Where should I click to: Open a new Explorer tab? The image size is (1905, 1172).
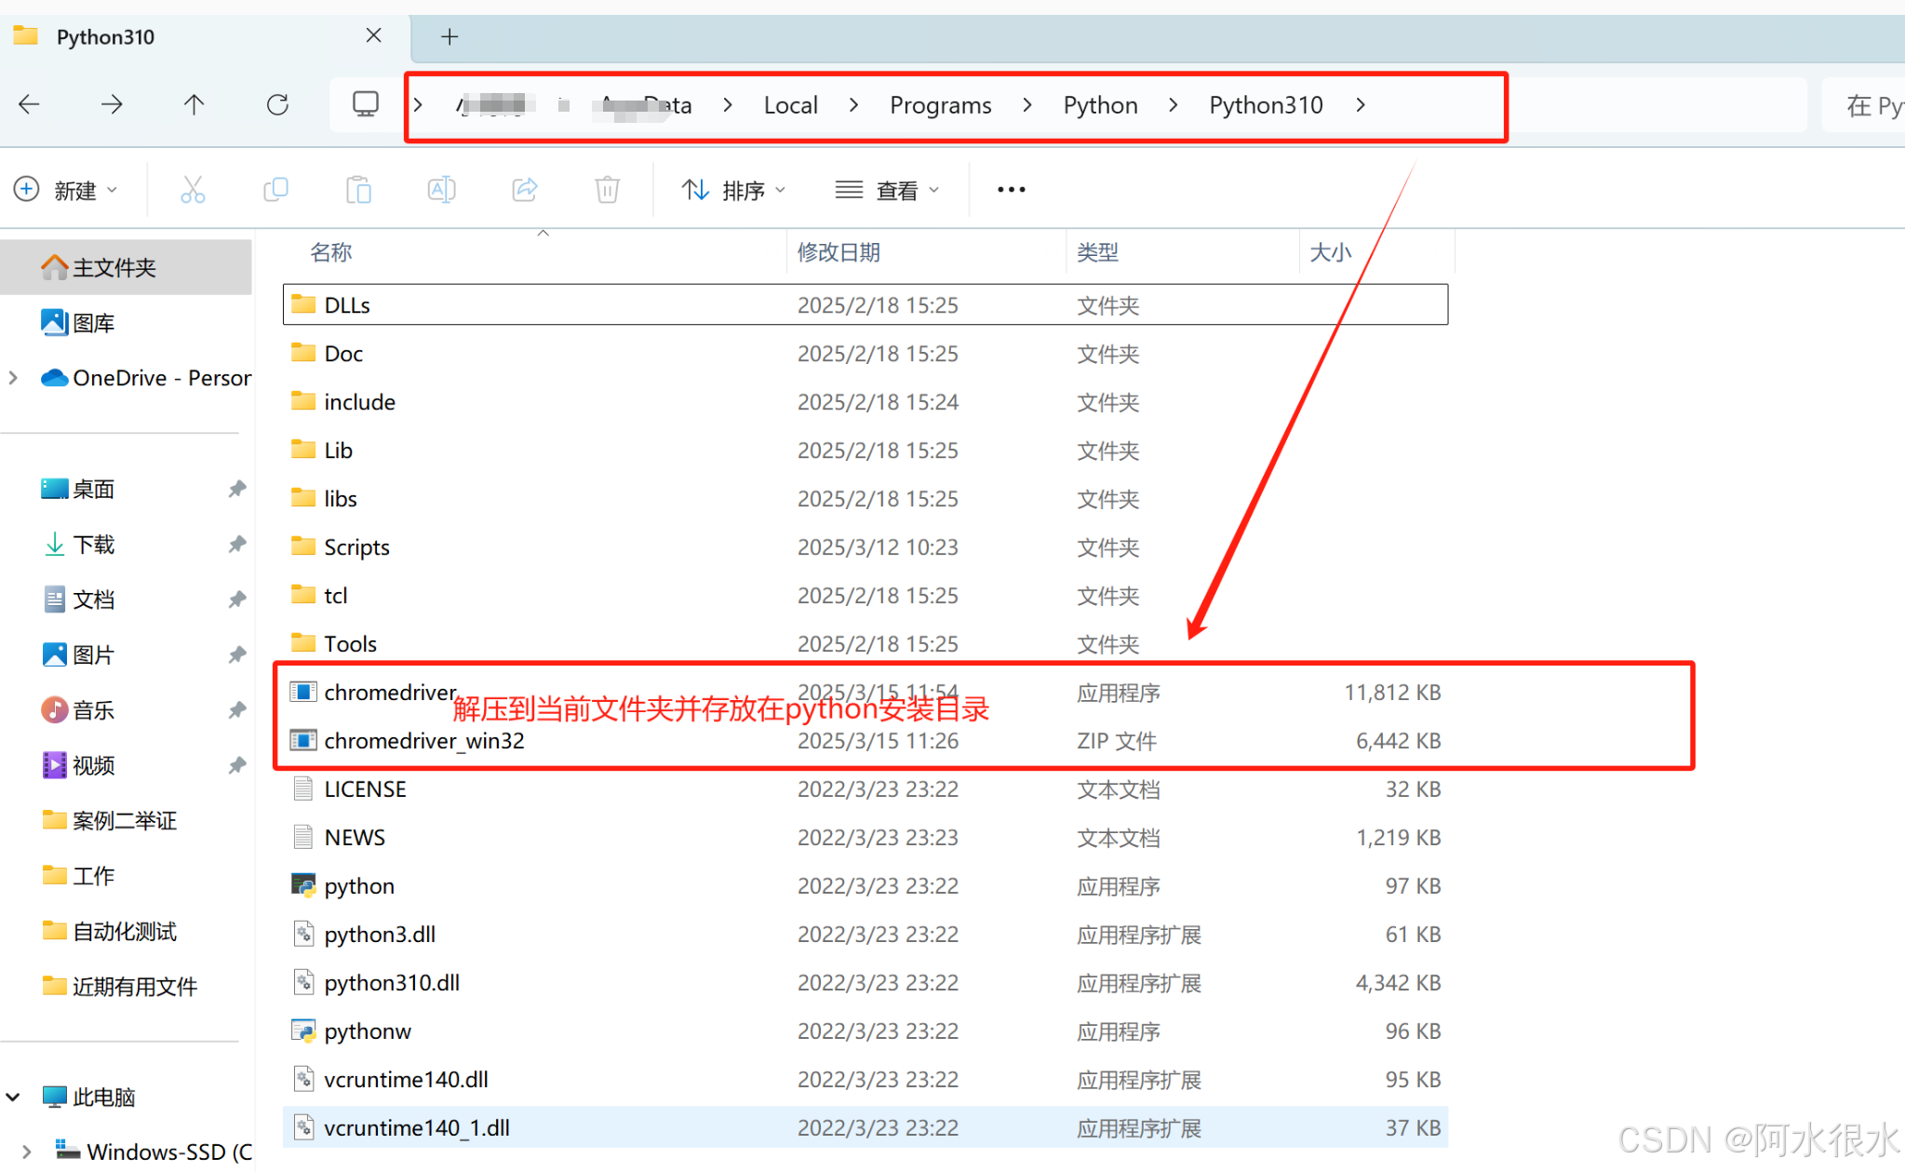449,36
